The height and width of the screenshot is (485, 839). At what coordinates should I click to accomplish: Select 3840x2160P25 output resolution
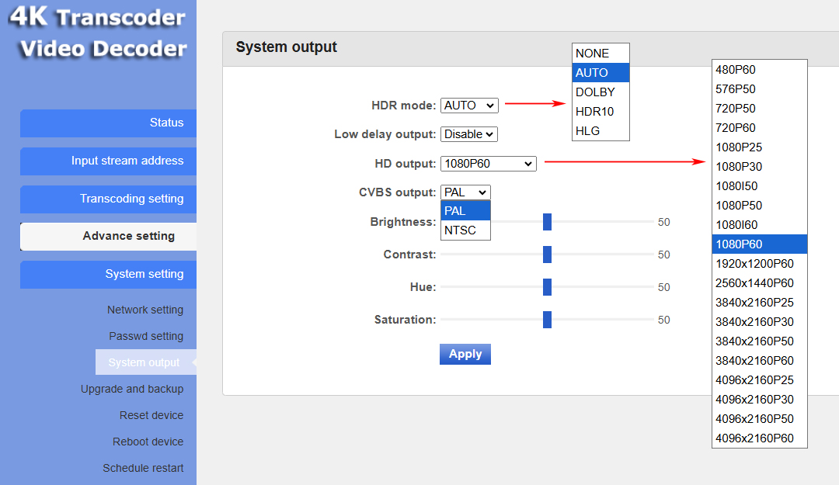(759, 303)
